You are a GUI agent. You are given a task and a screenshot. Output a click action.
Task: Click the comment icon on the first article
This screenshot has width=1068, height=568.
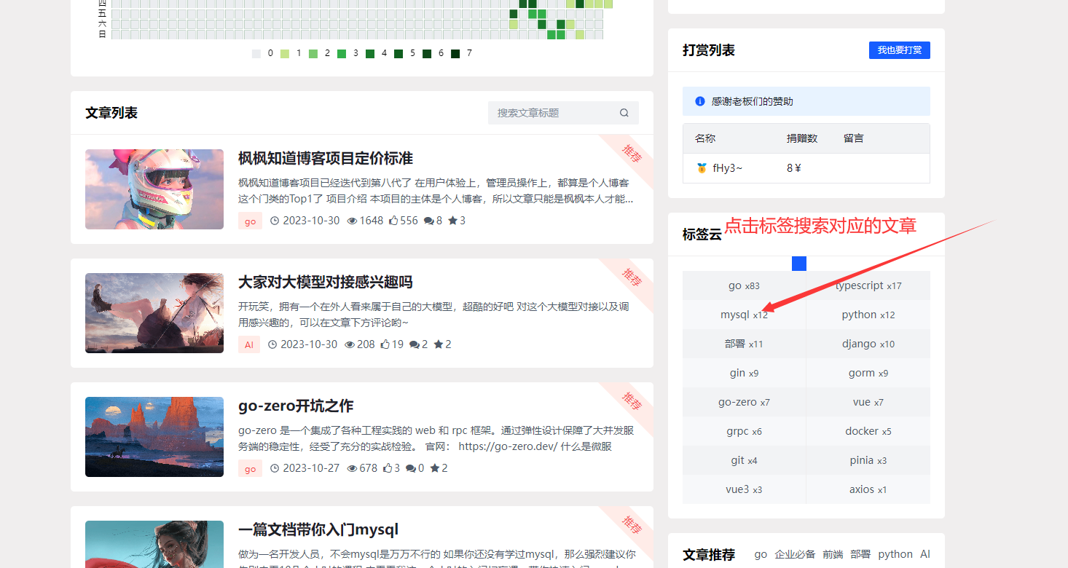pos(428,221)
